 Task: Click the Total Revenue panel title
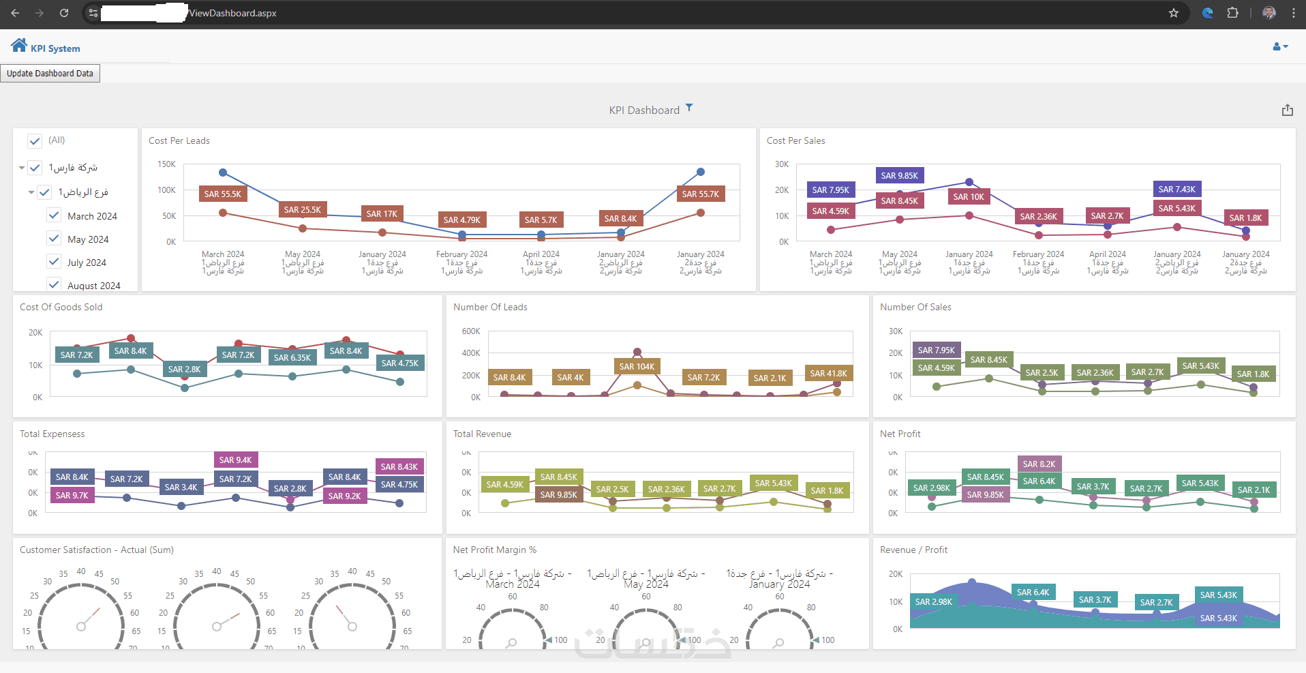pos(482,434)
